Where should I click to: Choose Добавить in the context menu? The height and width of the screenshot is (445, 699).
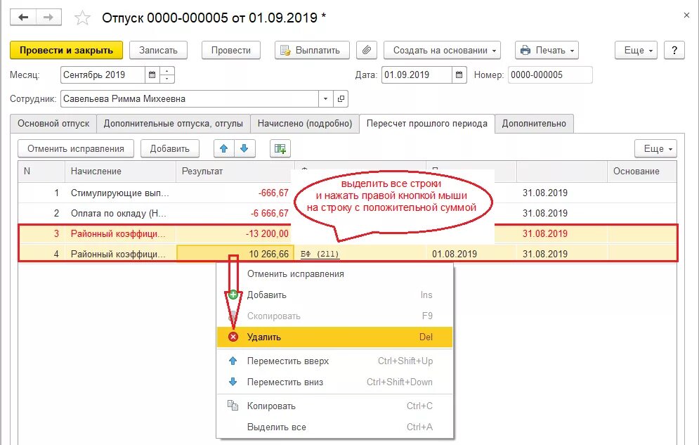coord(334,295)
